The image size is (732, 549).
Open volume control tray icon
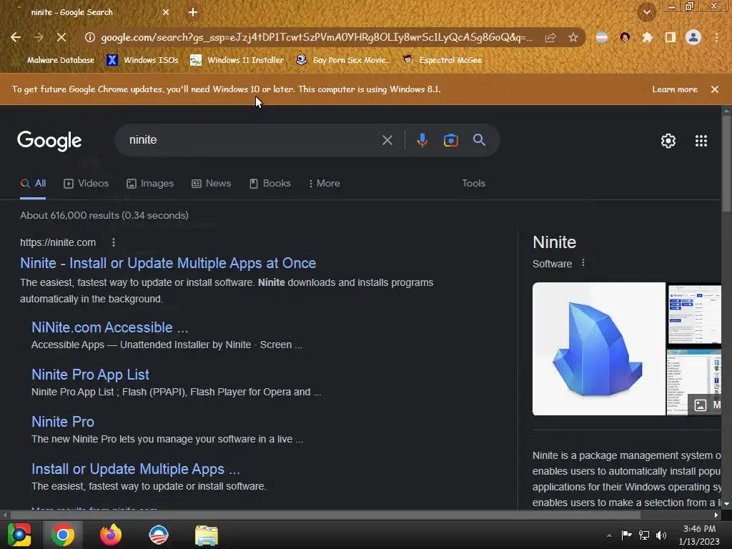tap(661, 535)
